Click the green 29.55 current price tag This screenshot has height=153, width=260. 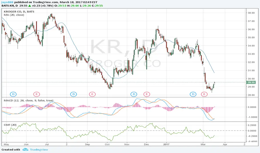point(251,82)
